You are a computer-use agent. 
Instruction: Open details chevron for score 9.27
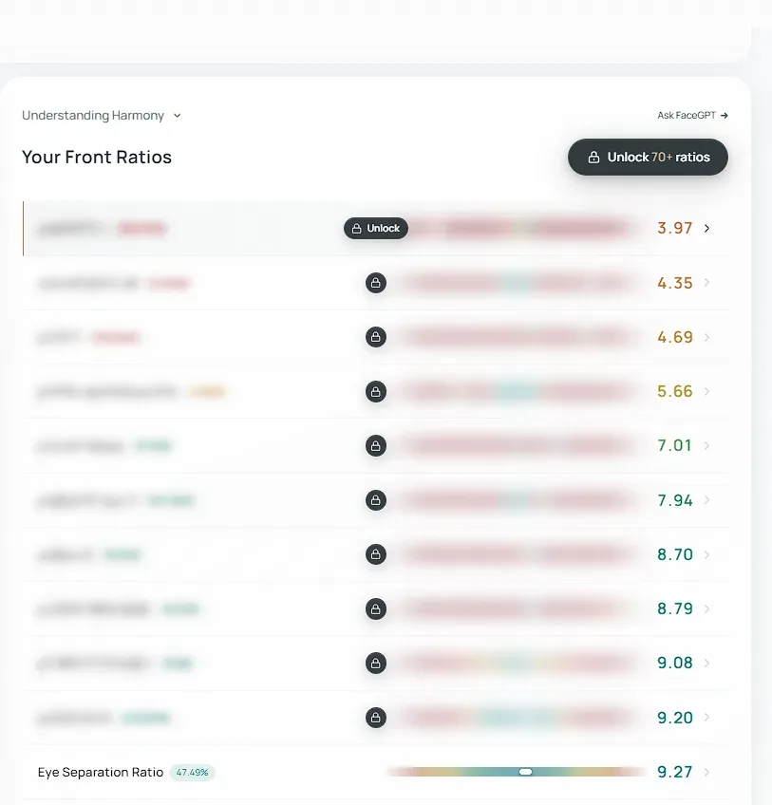pos(706,772)
